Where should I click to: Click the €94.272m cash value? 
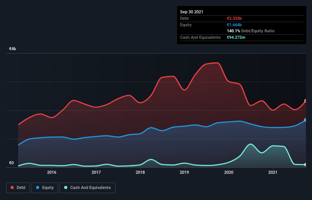click(236, 37)
